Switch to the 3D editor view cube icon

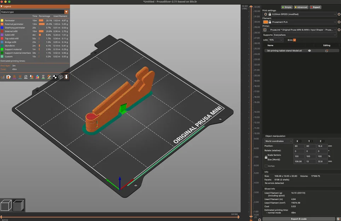click(x=6, y=205)
